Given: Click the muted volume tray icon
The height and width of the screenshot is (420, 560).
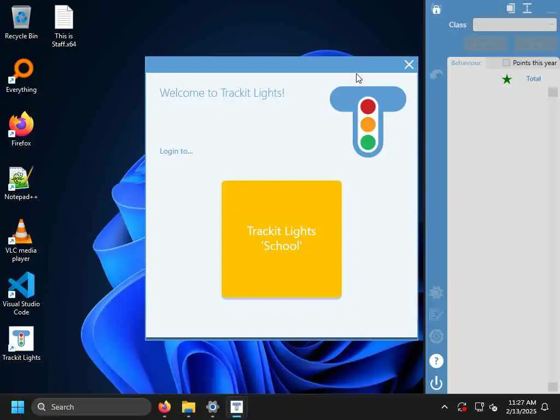Looking at the screenshot, I should (493, 407).
